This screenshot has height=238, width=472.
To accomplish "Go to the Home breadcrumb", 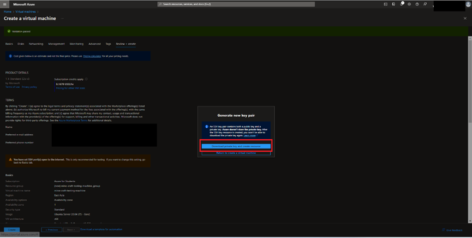I will pos(8,12).
